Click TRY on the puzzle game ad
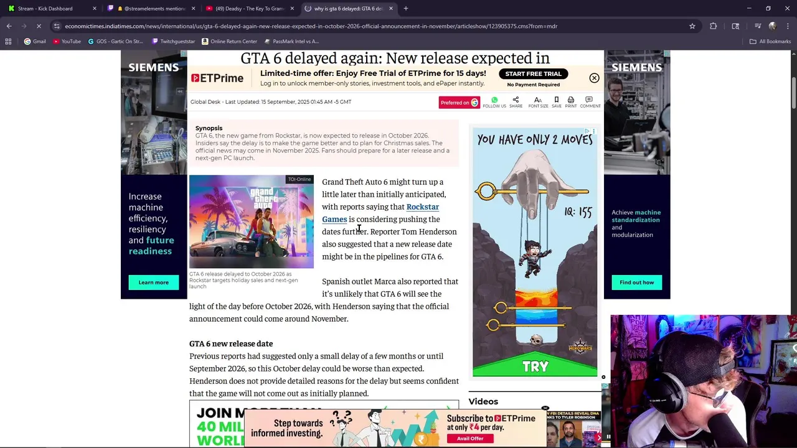 (x=535, y=366)
